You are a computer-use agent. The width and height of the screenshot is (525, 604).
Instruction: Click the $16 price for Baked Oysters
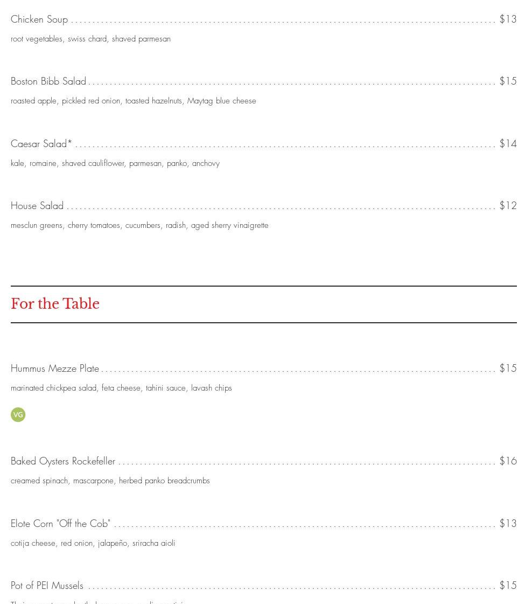pyautogui.click(x=508, y=461)
